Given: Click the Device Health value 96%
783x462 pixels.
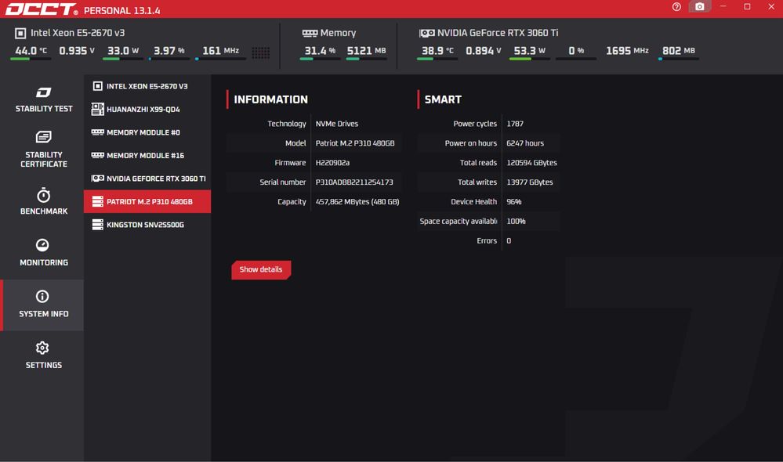Looking at the screenshot, I should pos(514,201).
